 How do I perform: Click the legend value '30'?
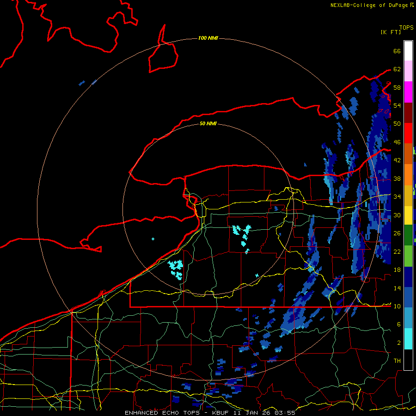397,215
